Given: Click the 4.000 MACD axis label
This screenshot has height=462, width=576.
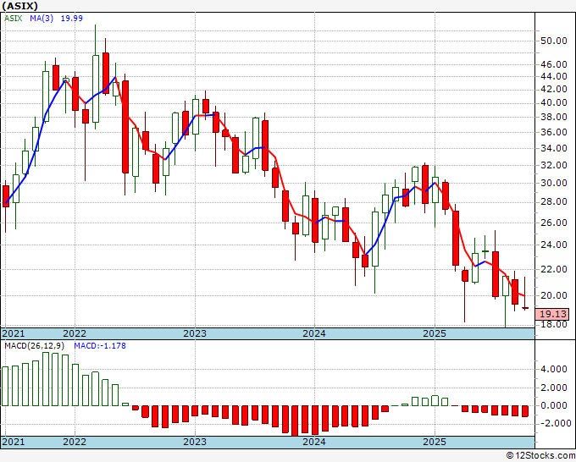Looking at the screenshot, I should point(554,369).
